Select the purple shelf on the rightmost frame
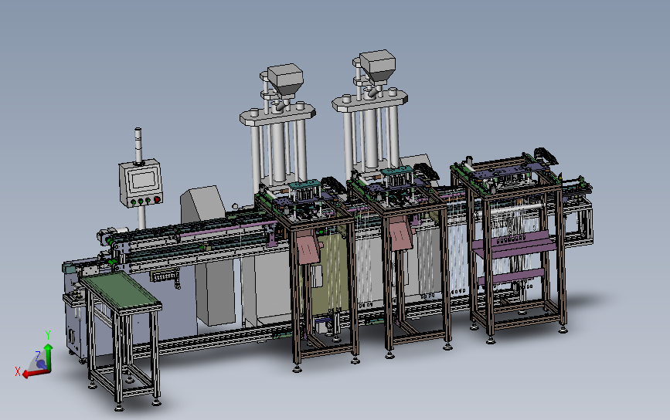 515,245
